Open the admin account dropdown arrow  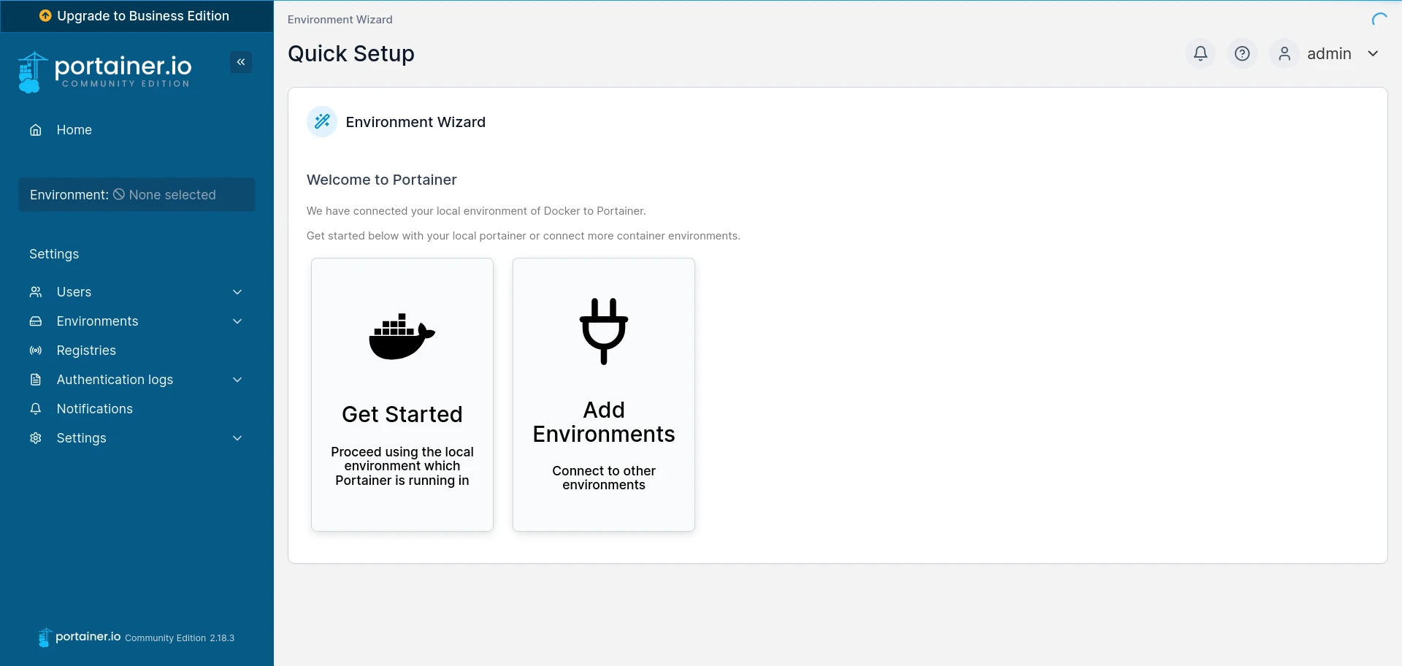[x=1373, y=53]
